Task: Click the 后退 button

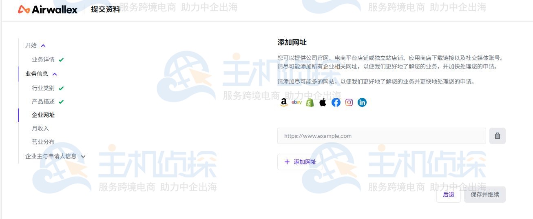Action: click(x=448, y=195)
